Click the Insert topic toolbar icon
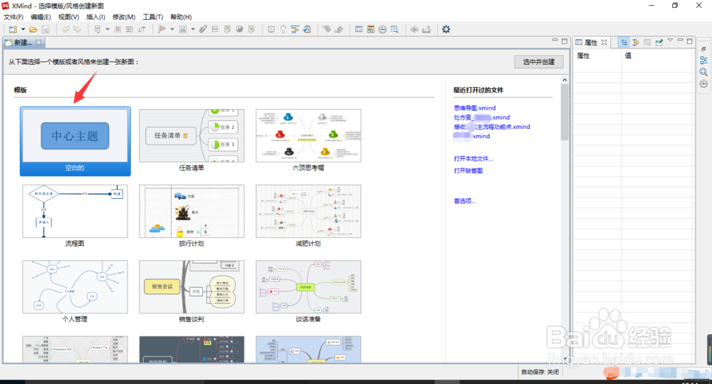Viewport: 712px width, 384px height. click(x=97, y=29)
